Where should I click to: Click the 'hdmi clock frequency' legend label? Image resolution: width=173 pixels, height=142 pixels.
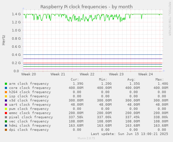coord(30,126)
